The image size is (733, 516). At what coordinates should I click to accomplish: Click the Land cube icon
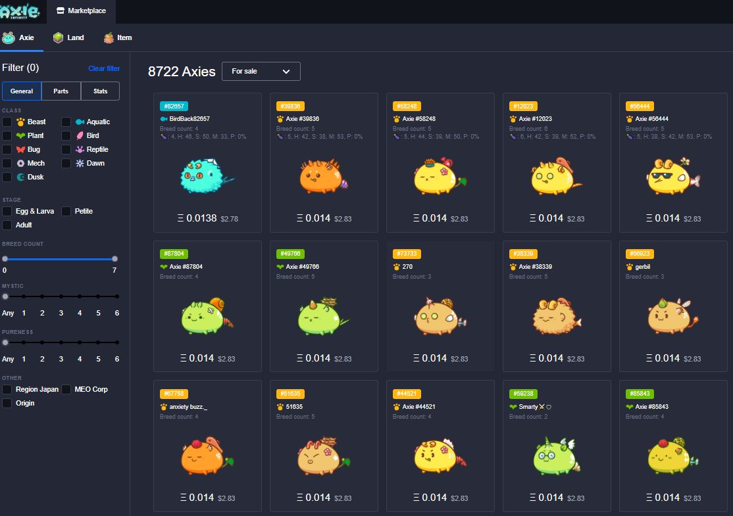pos(59,37)
